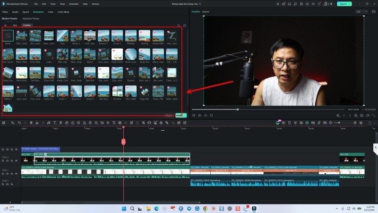Open the View menu
This screenshot has width=378, height=213.
(62, 4)
